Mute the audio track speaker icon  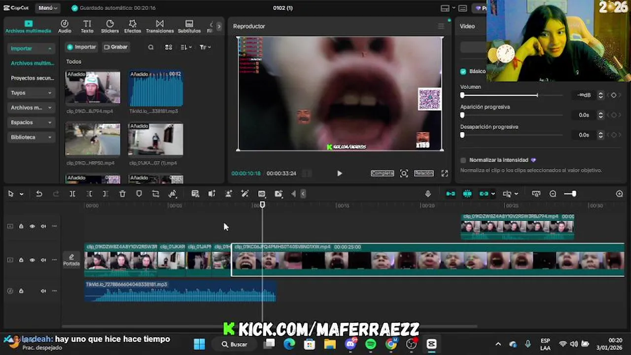[43, 291]
